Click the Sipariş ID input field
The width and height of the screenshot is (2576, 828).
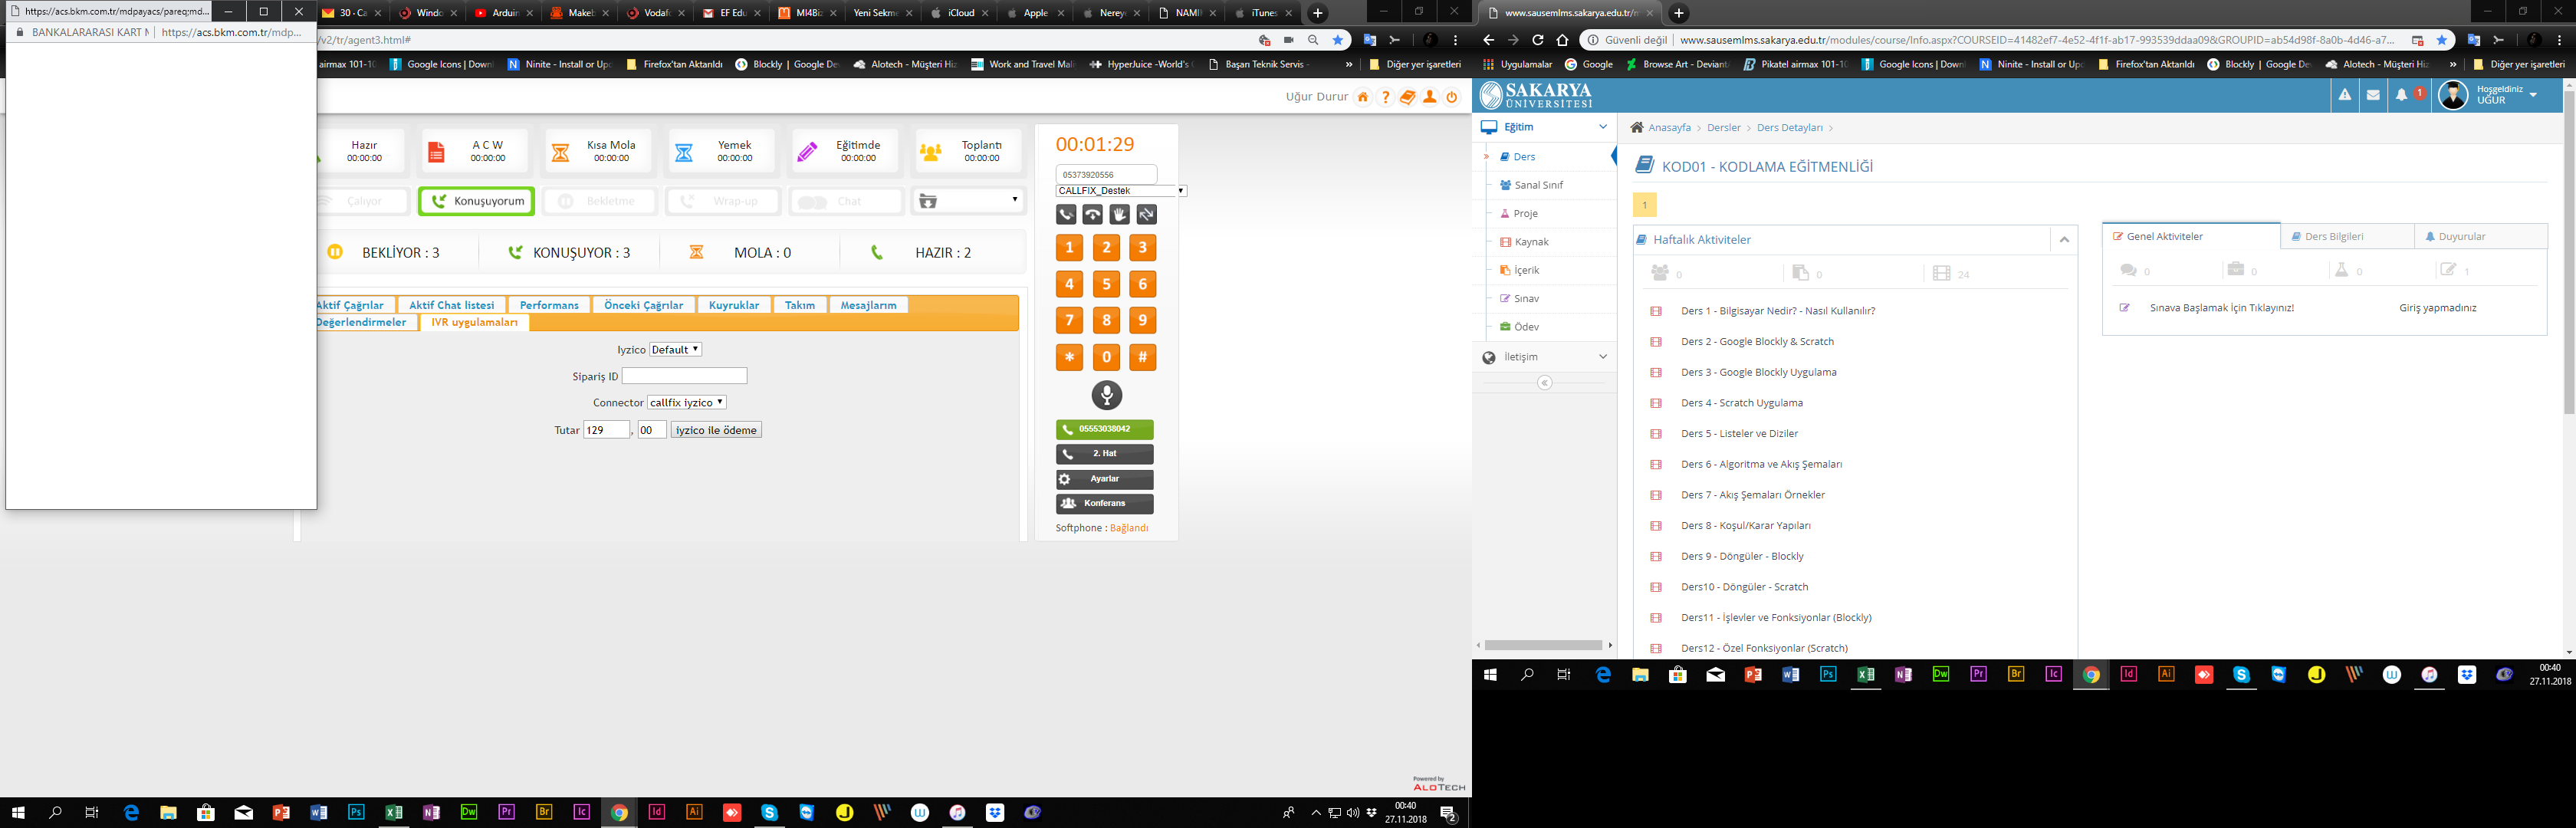click(x=684, y=376)
